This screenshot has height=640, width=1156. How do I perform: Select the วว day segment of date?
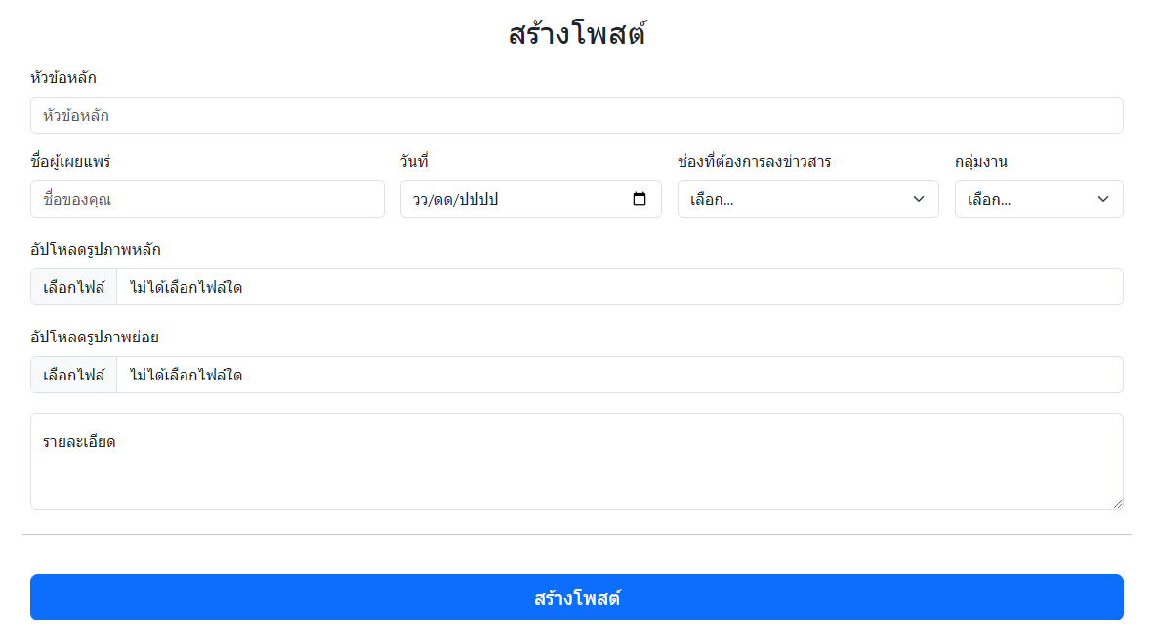421,200
